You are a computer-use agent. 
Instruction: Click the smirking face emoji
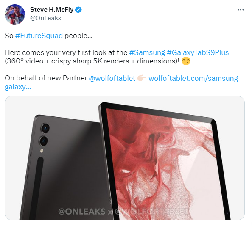(186, 61)
